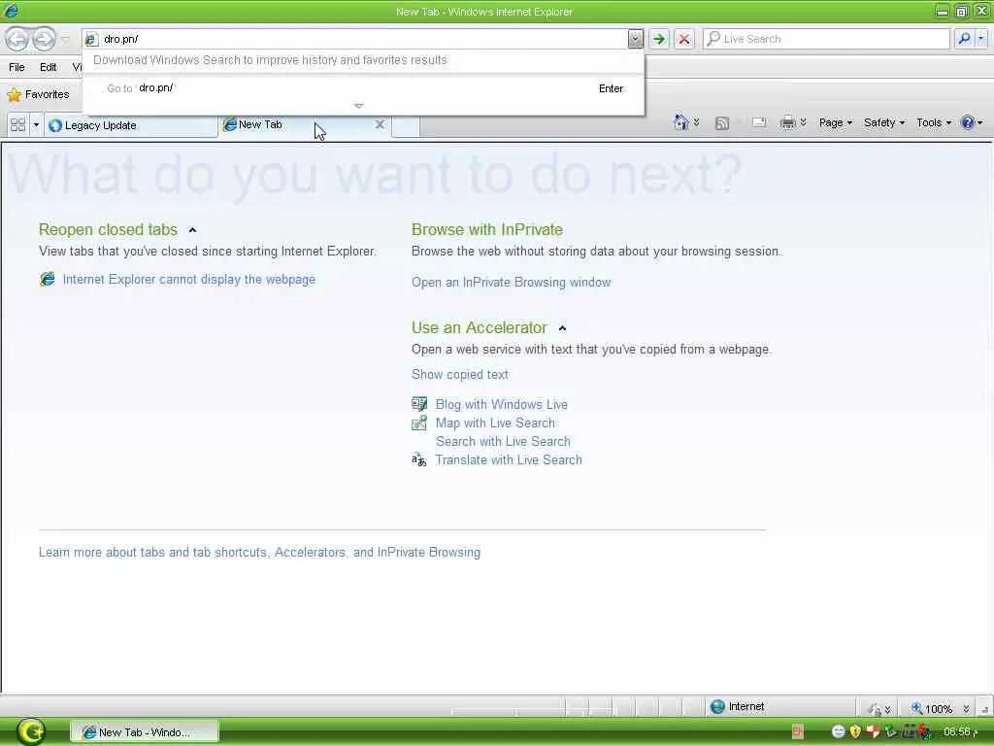Click the green Go arrow button
994x746 pixels.
click(659, 39)
